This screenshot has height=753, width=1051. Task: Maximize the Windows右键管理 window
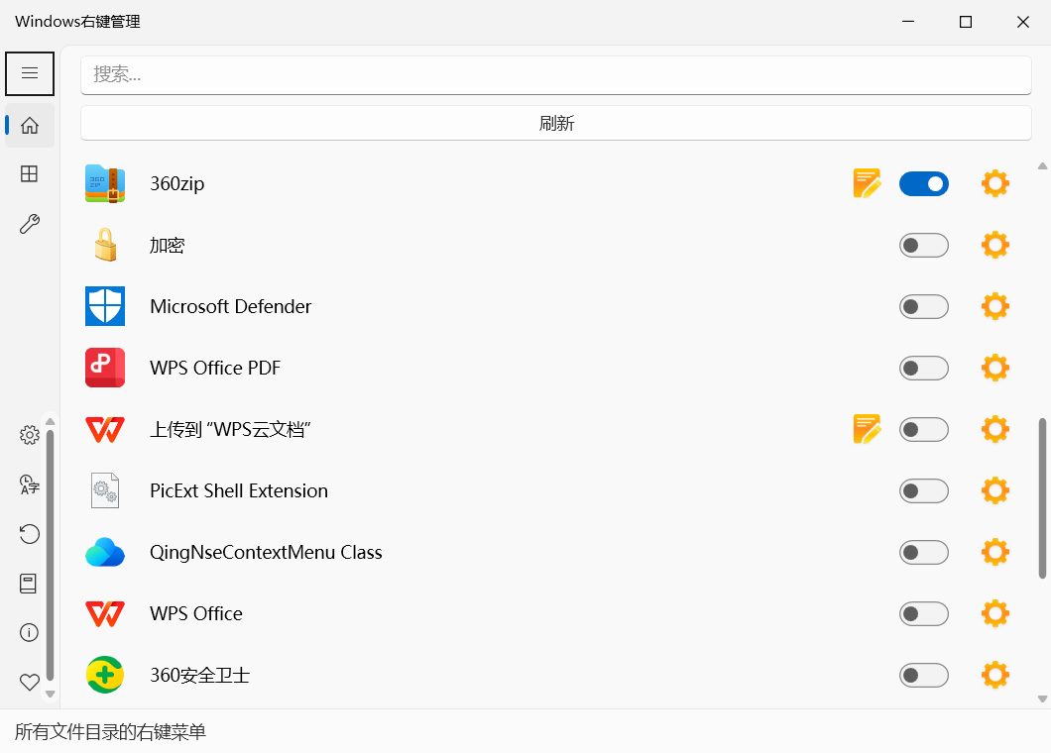coord(965,22)
